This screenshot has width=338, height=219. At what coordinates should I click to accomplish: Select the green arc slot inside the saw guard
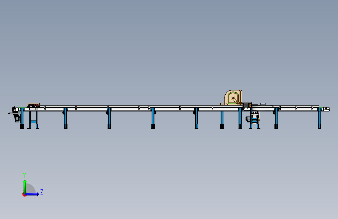232,97
